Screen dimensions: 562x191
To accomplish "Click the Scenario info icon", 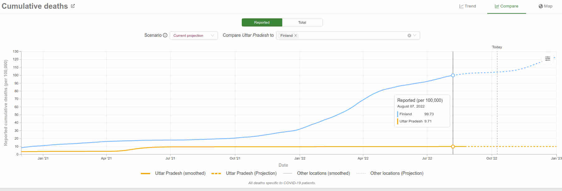I will 165,35.
